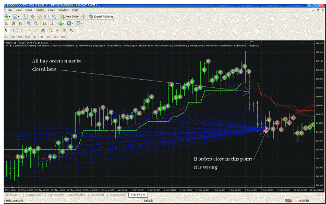The width and height of the screenshot is (326, 204).
Task: Open the EURJPY,H1 chart tab
Action: tap(98, 195)
